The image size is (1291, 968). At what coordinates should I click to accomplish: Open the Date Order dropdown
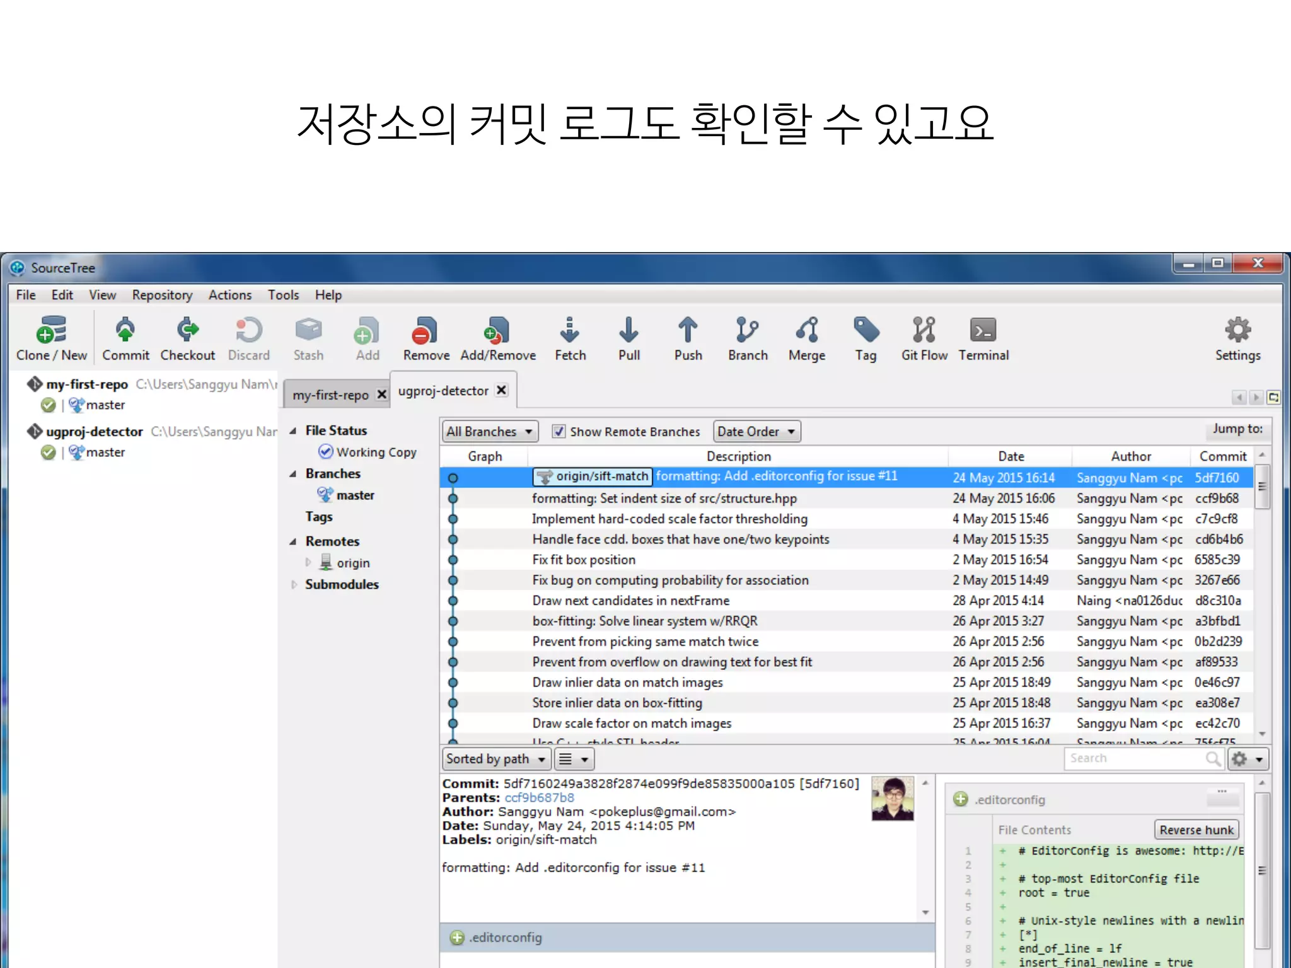tap(756, 432)
